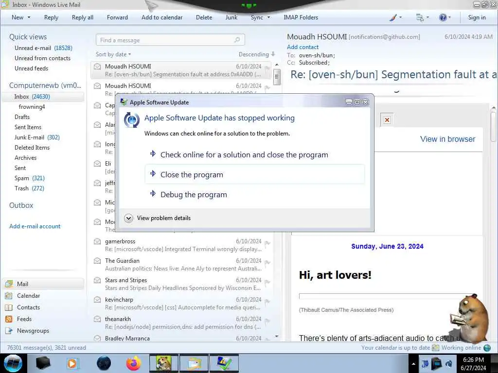Launch Firefox from the taskbar

[x=134, y=363]
